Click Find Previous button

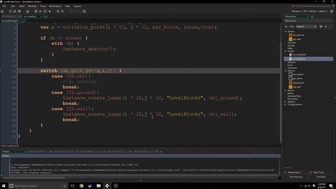point(296,177)
